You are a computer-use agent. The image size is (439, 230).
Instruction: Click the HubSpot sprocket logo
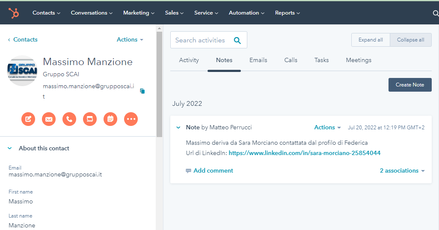[x=14, y=13]
